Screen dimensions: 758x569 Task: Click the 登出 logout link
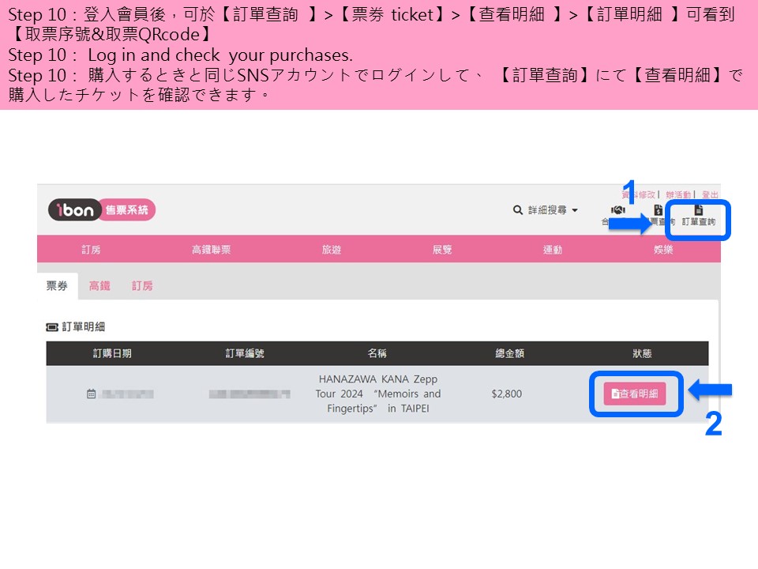tap(710, 194)
